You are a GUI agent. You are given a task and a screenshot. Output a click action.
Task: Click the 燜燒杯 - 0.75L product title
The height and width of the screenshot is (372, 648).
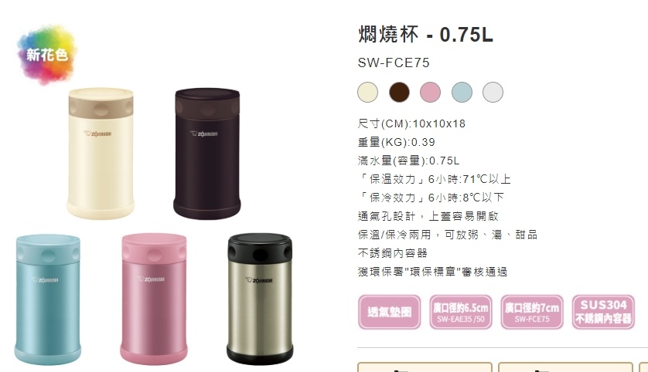click(425, 34)
